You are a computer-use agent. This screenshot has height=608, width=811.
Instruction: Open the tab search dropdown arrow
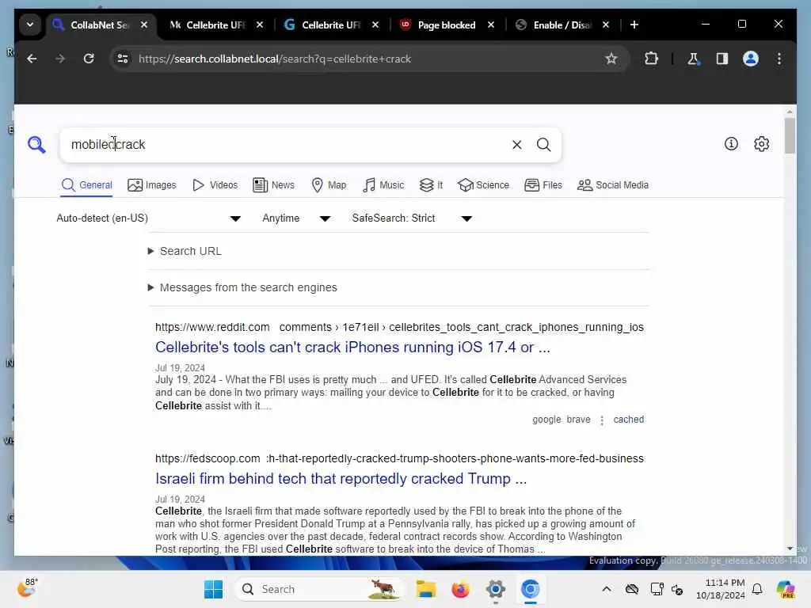pyautogui.click(x=30, y=25)
